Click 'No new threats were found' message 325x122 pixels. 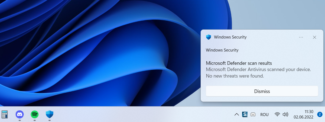pos(235,76)
